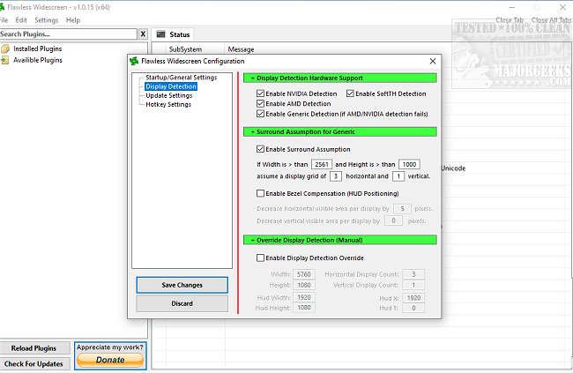
Task: Click the decrease vertical visible area field
Action: [x=393, y=220]
